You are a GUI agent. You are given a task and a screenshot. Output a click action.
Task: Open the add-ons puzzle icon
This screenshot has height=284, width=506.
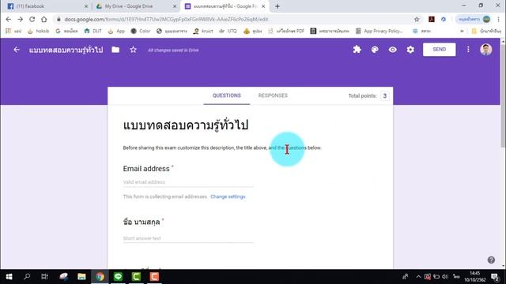[357, 50]
